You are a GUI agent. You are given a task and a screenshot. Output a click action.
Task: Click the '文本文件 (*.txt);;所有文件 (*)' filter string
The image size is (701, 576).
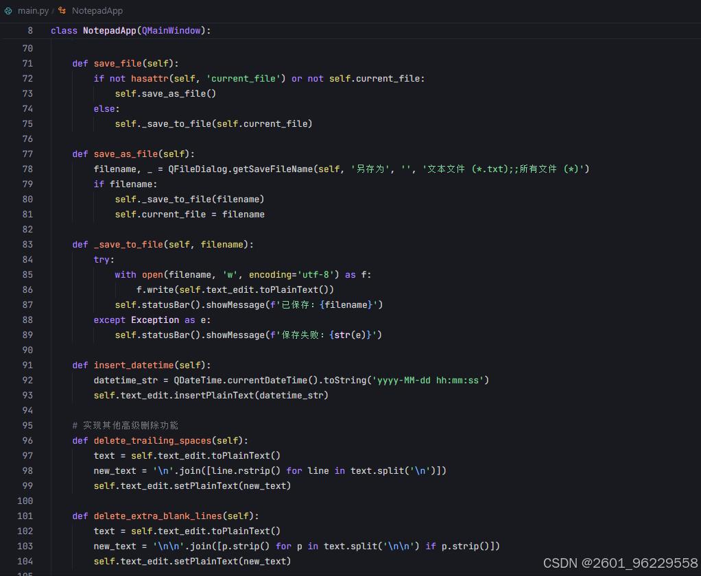coord(503,169)
